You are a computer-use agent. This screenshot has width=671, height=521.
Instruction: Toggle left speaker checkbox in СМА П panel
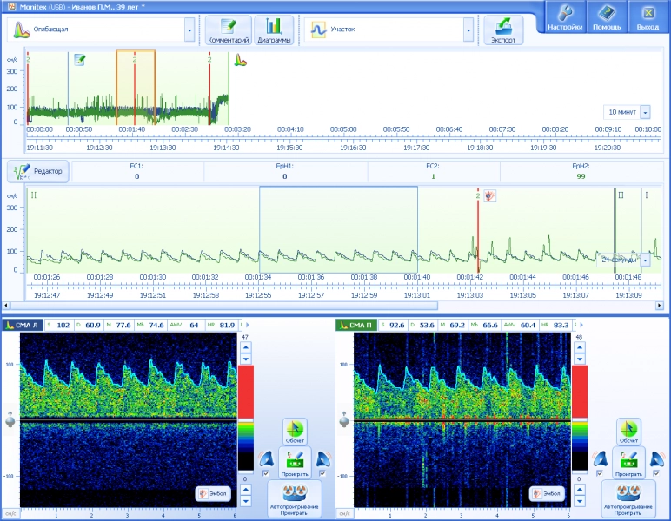tap(600, 473)
